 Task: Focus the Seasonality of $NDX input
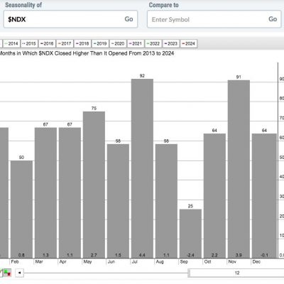tap(70, 19)
